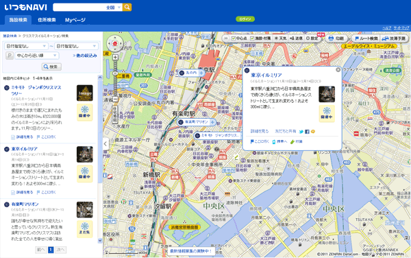
Task: Click the 東京イルミリア thumbnail in result list
Action: point(85,154)
